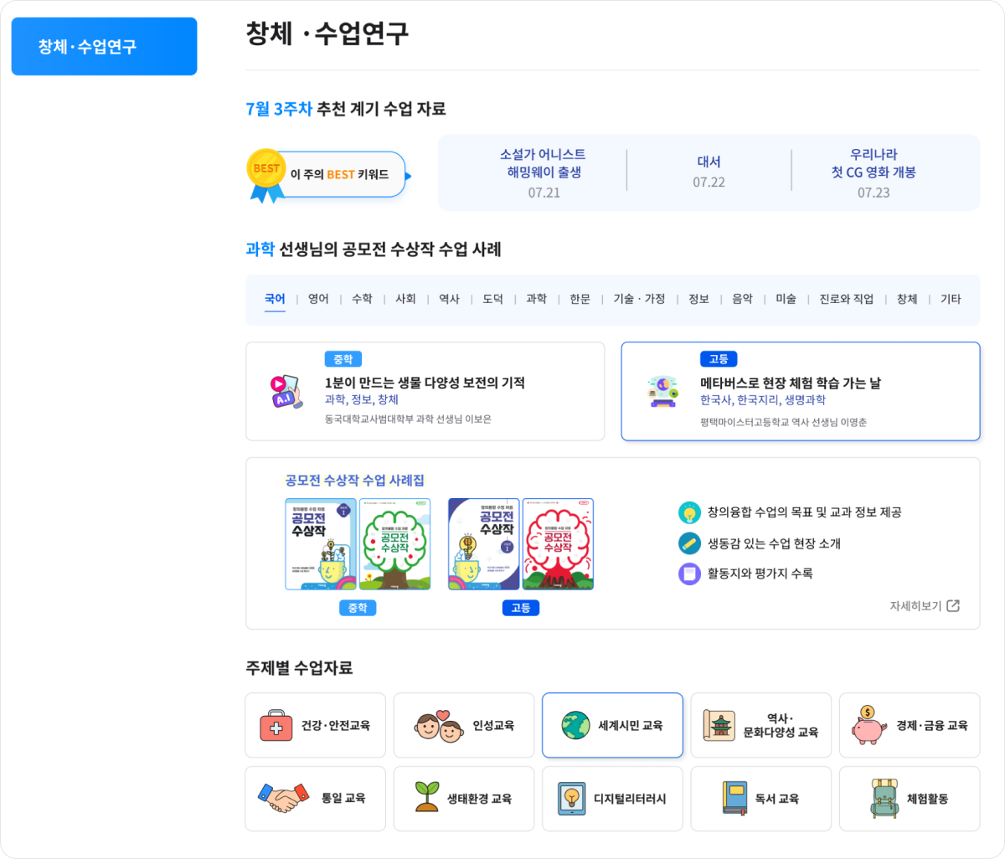Click the pagoda scroll icon for 역사·문화다양성 교육
Image resolution: width=1005 pixels, height=859 pixels.
[x=719, y=725]
